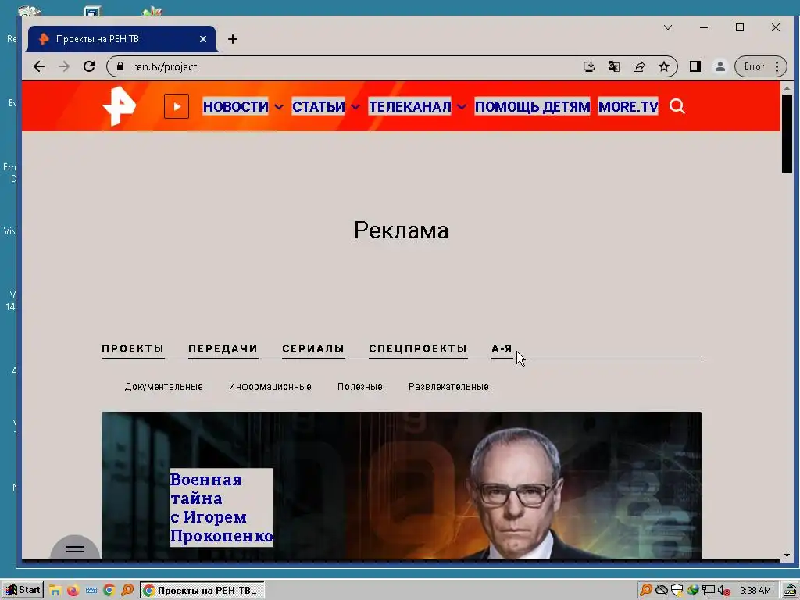Click the tray security shield icon

tap(677, 591)
